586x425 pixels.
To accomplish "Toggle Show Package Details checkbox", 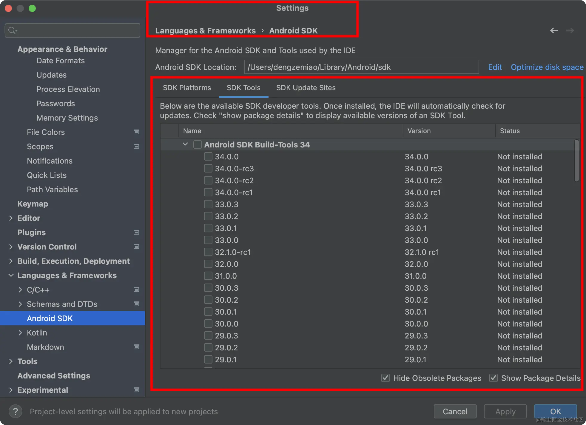I will (x=494, y=378).
